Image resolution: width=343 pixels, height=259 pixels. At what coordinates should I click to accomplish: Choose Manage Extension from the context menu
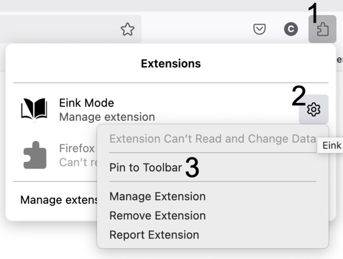pos(157,196)
